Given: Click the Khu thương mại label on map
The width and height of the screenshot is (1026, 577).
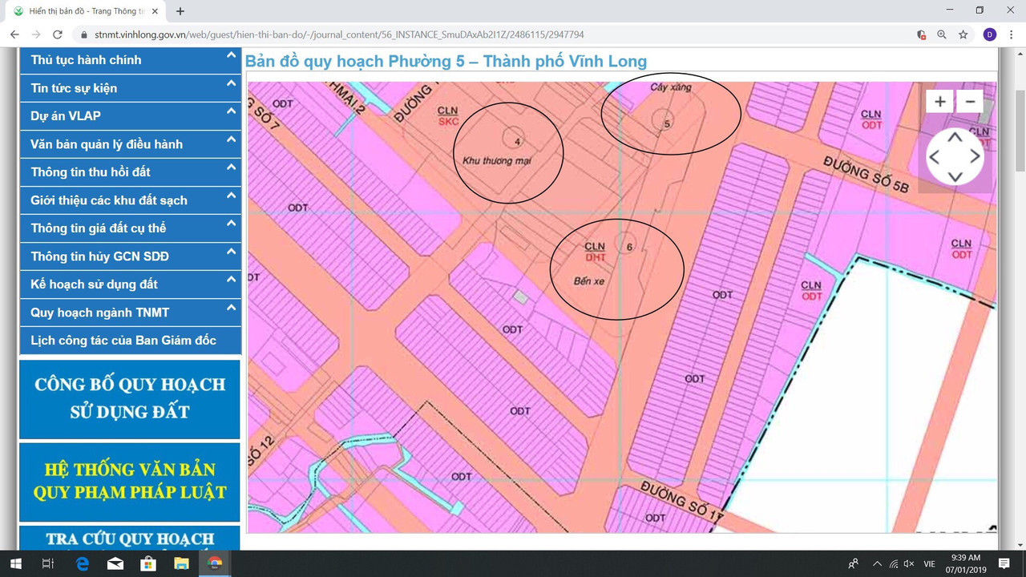Looking at the screenshot, I should (x=497, y=160).
